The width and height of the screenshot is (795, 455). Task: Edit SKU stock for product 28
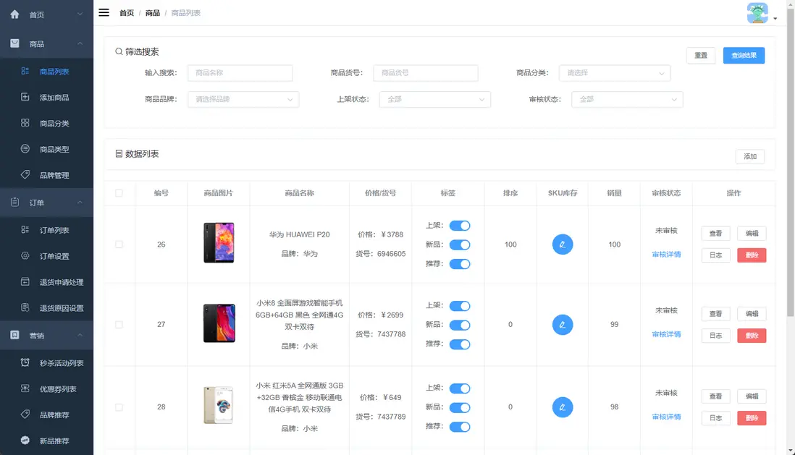click(563, 407)
